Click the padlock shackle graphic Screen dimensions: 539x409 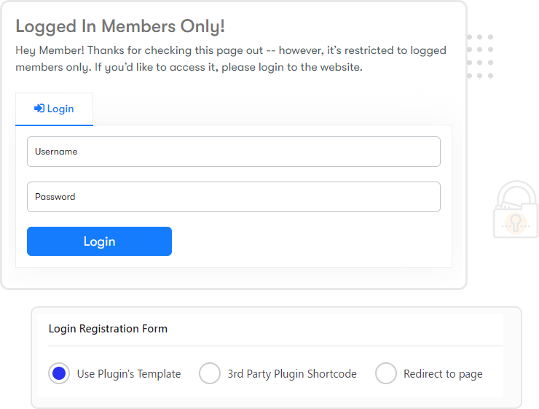pyautogui.click(x=516, y=194)
